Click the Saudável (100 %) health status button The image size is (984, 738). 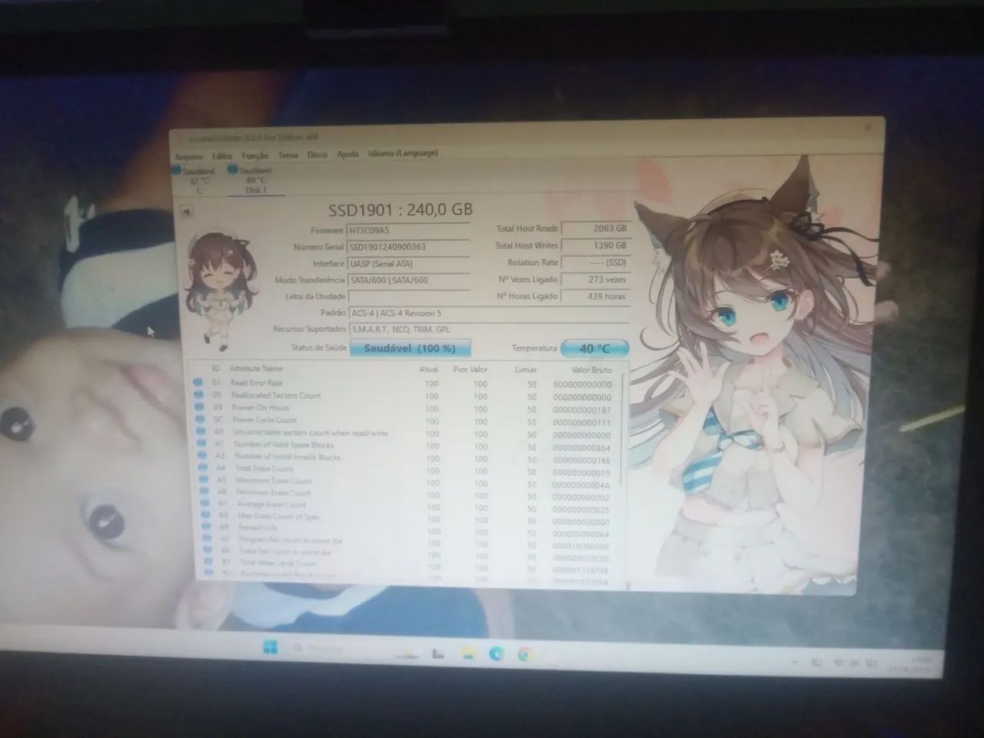point(411,348)
